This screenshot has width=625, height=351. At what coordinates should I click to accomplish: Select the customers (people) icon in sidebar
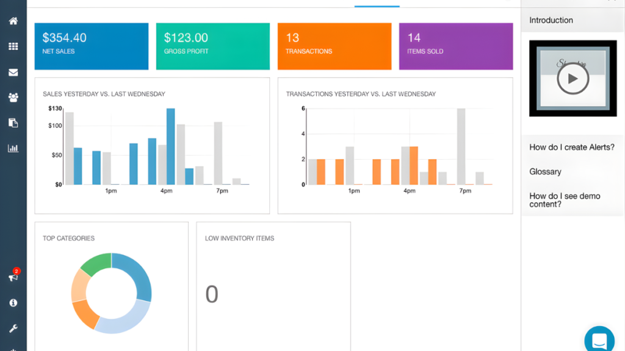13,97
